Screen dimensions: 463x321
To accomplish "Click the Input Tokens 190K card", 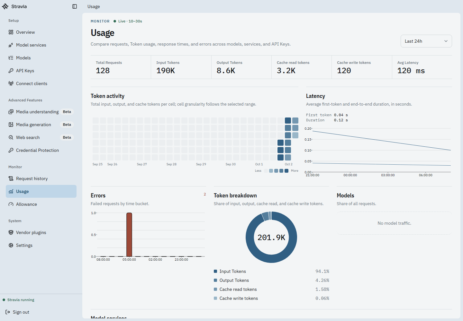I will [x=181, y=67].
